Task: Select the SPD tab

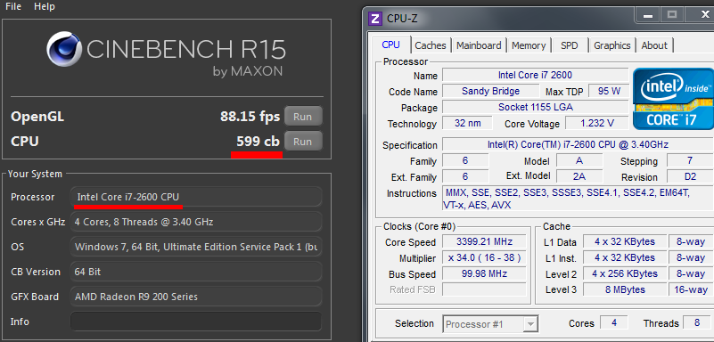Action: pos(570,45)
